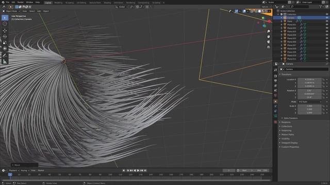Open the Object Mode dropdown
The height and width of the screenshot is (185, 330).
tap(11, 11)
